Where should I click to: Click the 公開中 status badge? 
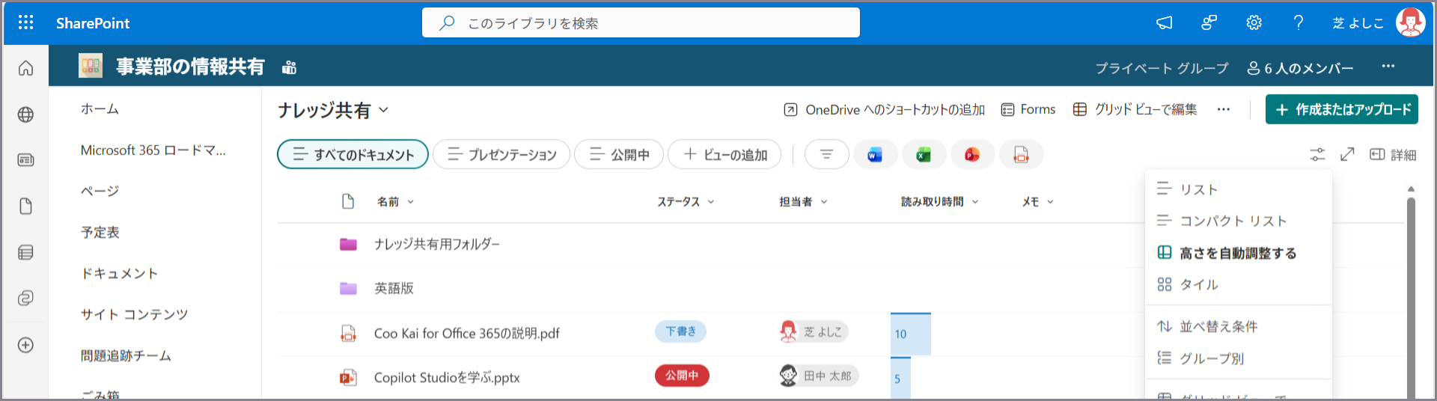click(681, 376)
